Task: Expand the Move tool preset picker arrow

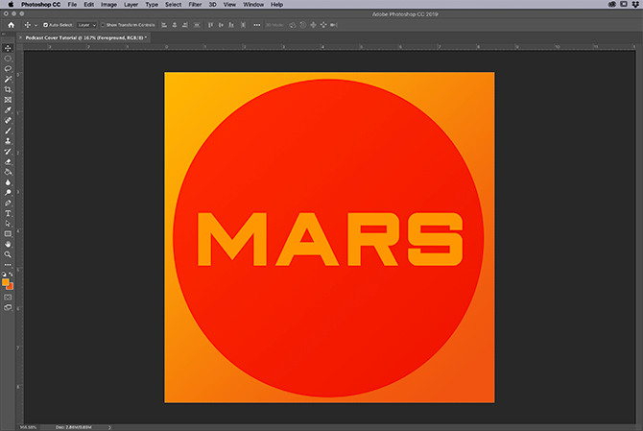Action: pos(35,25)
